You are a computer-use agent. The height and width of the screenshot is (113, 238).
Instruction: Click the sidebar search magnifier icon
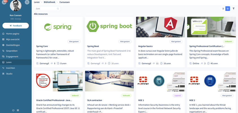click(x=27, y=2)
